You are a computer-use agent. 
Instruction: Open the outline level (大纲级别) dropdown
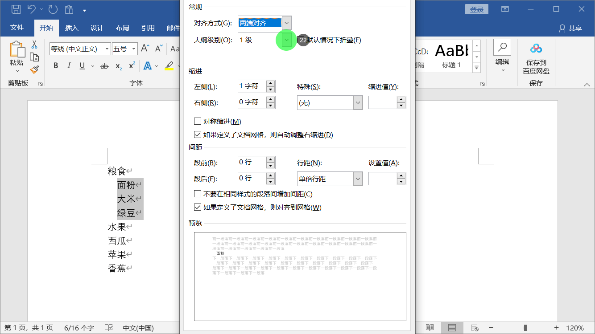click(287, 40)
